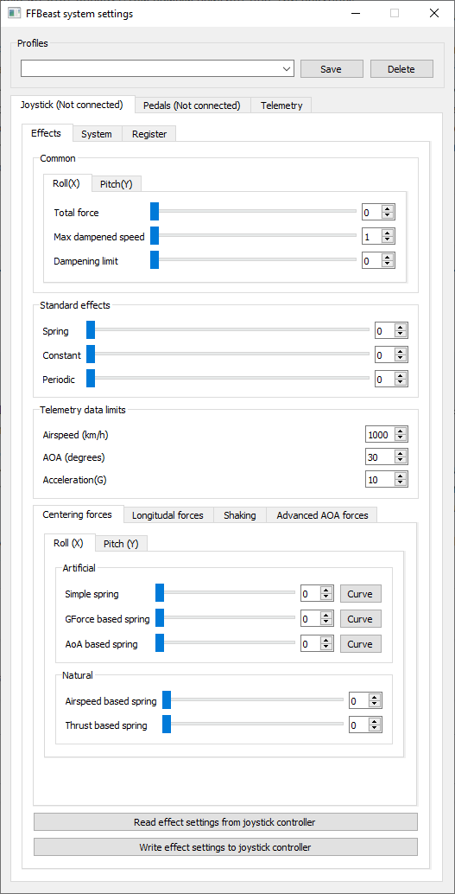Click the Periodic value input field

385,379
